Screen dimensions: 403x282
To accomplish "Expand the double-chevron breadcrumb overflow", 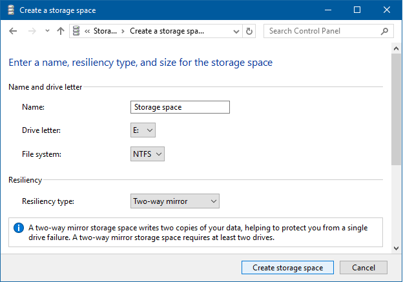I will [x=87, y=32].
